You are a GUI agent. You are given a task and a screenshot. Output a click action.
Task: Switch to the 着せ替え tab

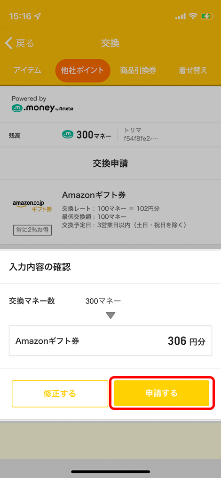pyautogui.click(x=193, y=70)
